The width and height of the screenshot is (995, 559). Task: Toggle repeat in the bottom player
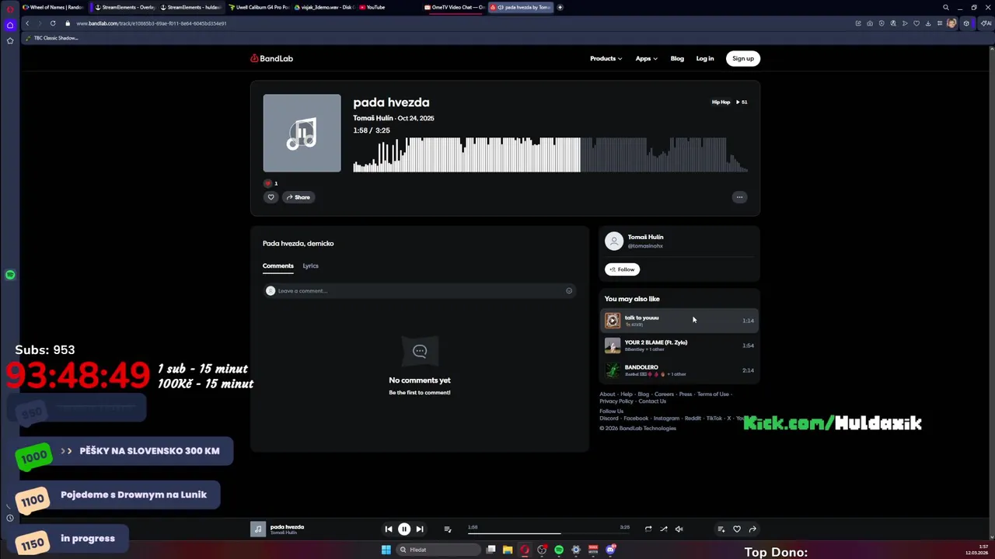click(x=648, y=529)
